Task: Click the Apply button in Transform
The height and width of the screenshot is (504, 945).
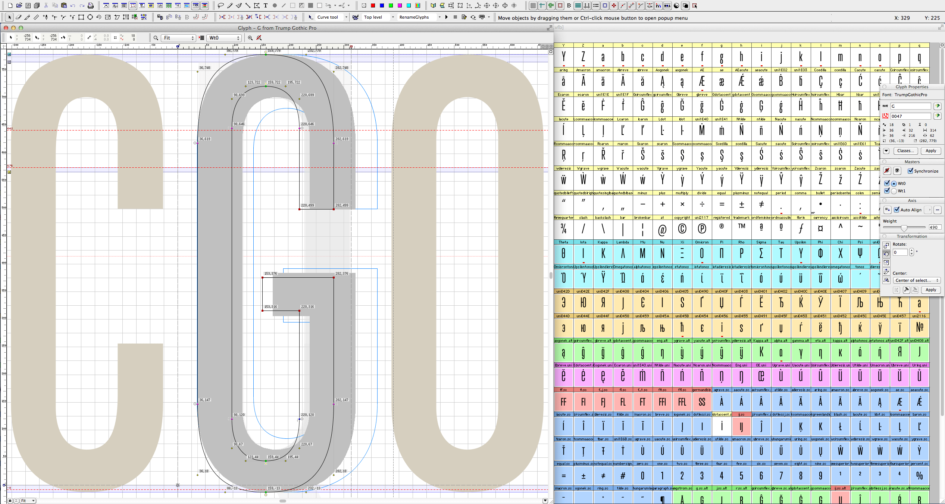Action: (930, 290)
